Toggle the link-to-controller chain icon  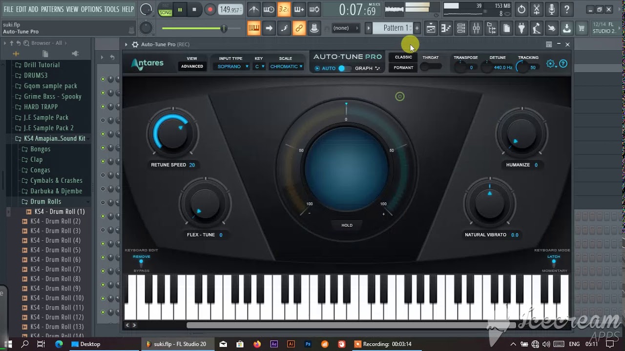click(299, 28)
